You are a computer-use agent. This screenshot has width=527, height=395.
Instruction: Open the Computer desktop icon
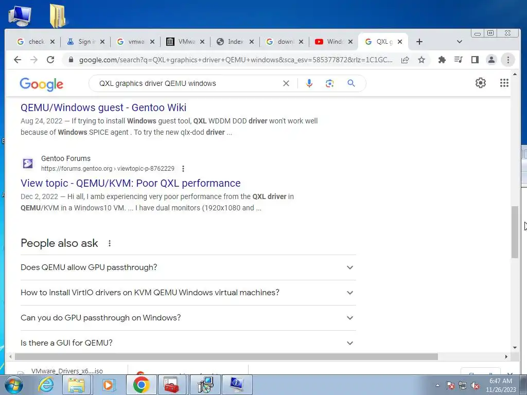20,15
